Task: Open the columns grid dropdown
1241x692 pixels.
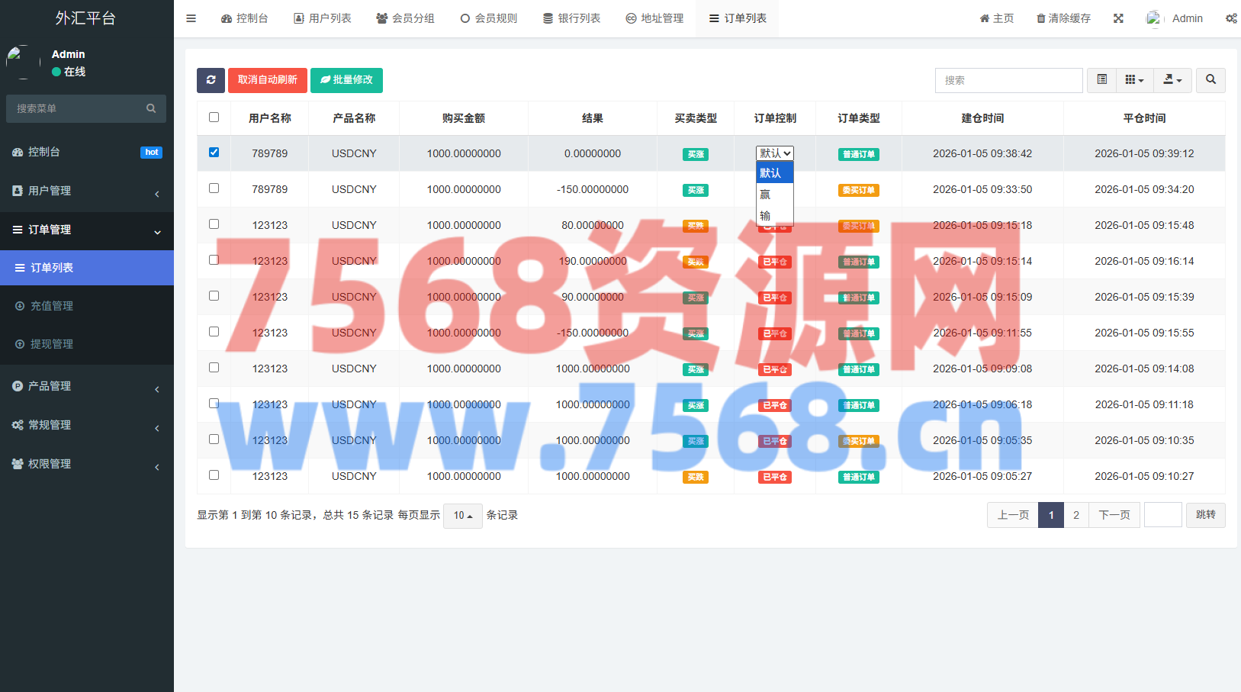Action: tap(1134, 80)
